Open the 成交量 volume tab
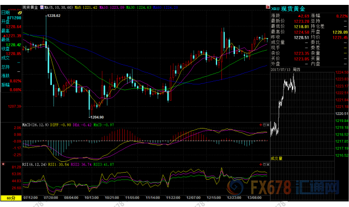349x207 pixels. click(276, 159)
